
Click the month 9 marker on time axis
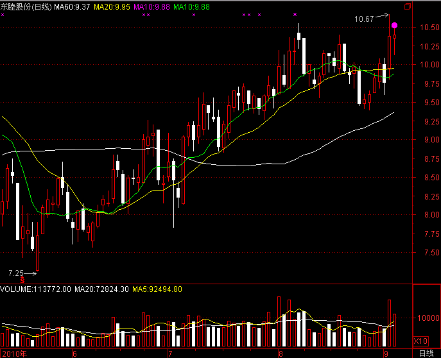tap(386, 354)
